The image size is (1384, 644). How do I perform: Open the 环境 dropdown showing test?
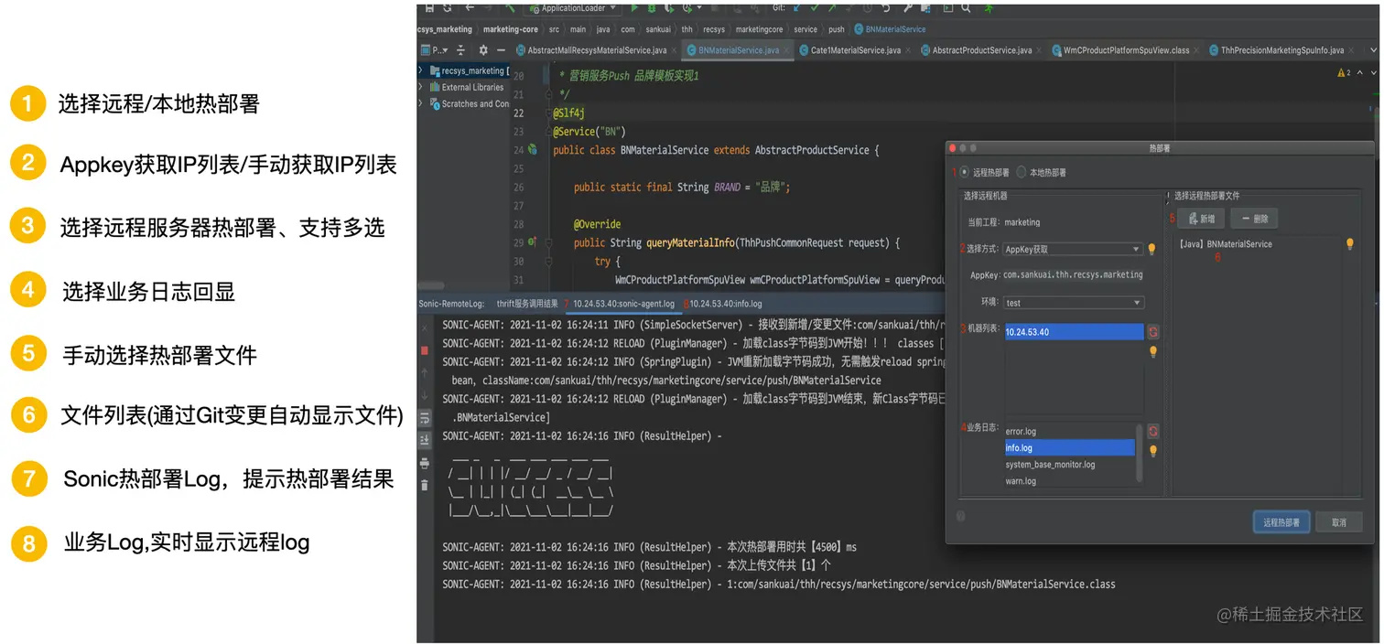pyautogui.click(x=1072, y=302)
